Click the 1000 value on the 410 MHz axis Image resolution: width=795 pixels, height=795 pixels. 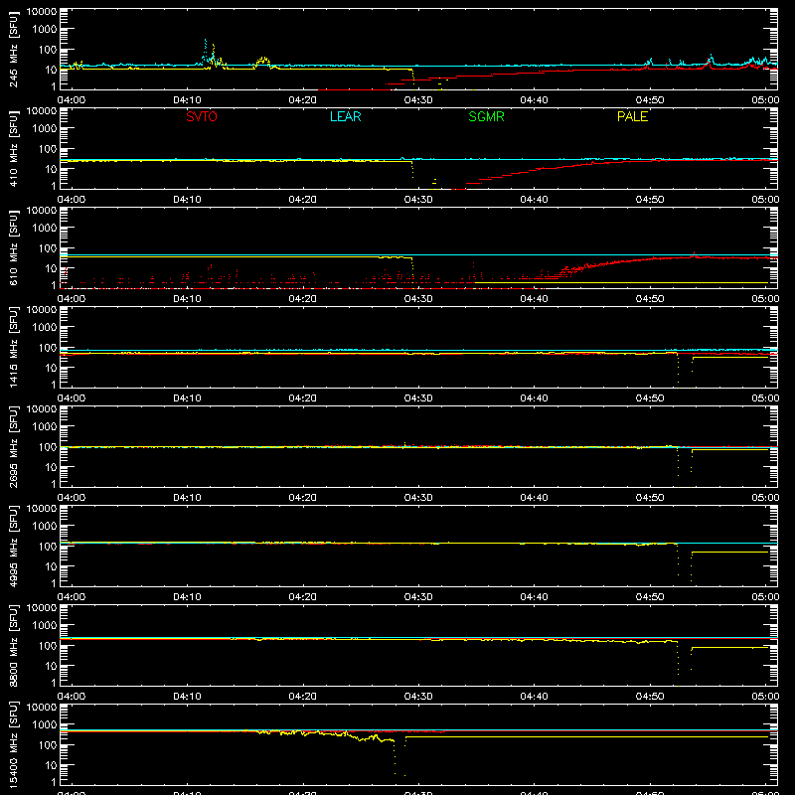click(45, 128)
